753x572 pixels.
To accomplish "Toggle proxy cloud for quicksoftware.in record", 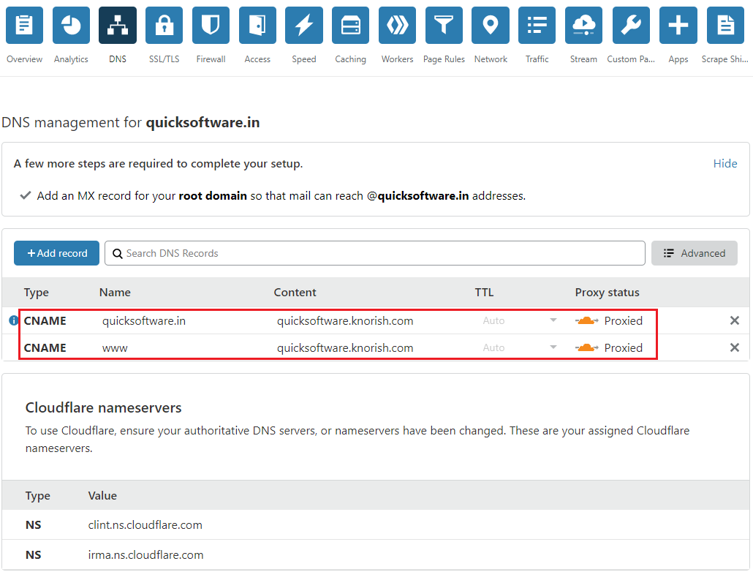I will coord(586,320).
